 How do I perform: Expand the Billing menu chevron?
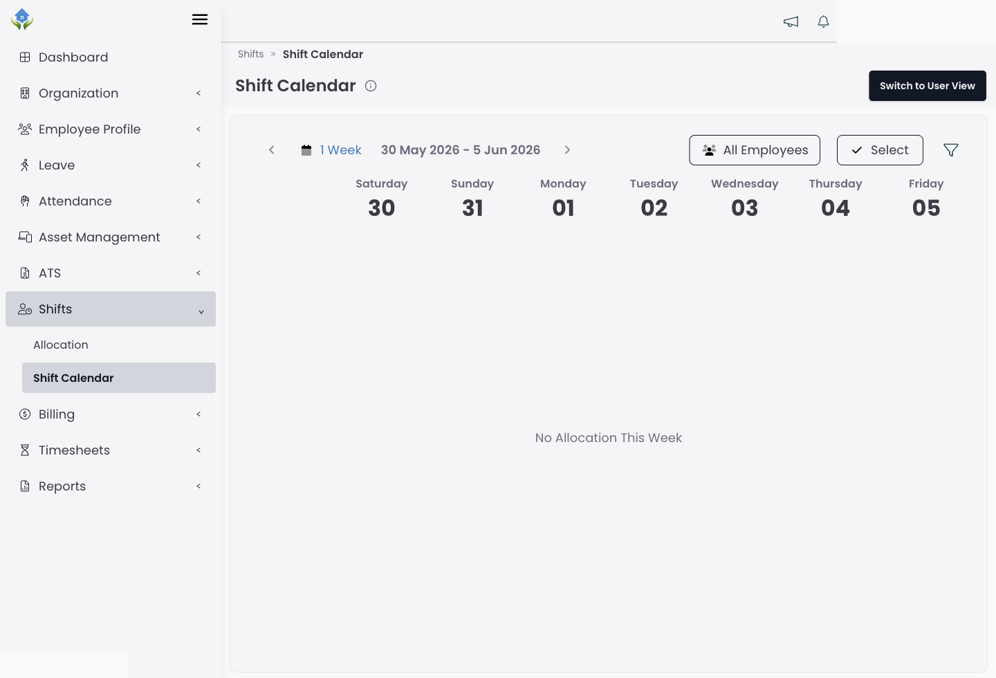(199, 414)
